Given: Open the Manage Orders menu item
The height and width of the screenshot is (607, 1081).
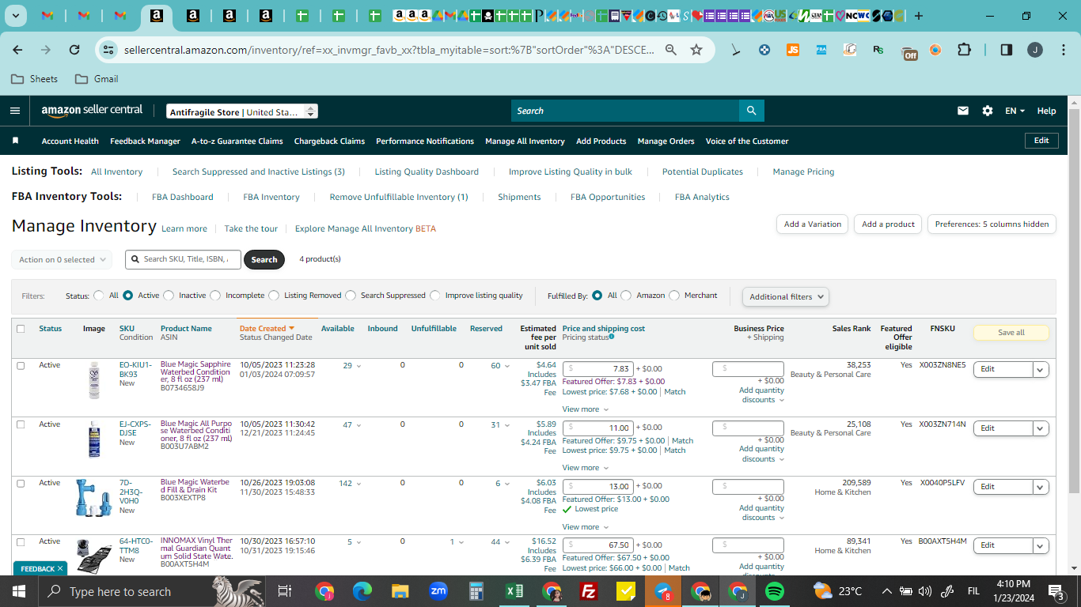Looking at the screenshot, I should 666,141.
